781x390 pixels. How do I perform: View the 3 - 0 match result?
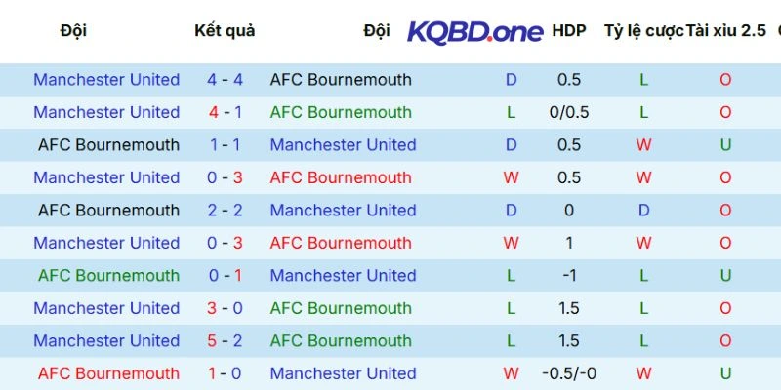[x=225, y=308]
